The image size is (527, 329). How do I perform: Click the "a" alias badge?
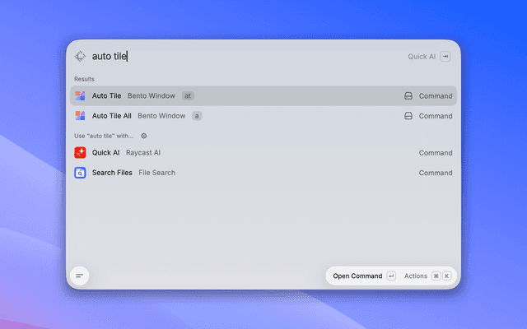(197, 116)
